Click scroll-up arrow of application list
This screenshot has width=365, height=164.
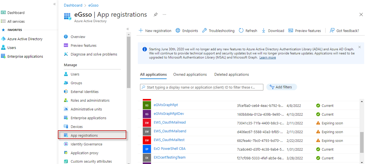pyautogui.click(x=362, y=101)
